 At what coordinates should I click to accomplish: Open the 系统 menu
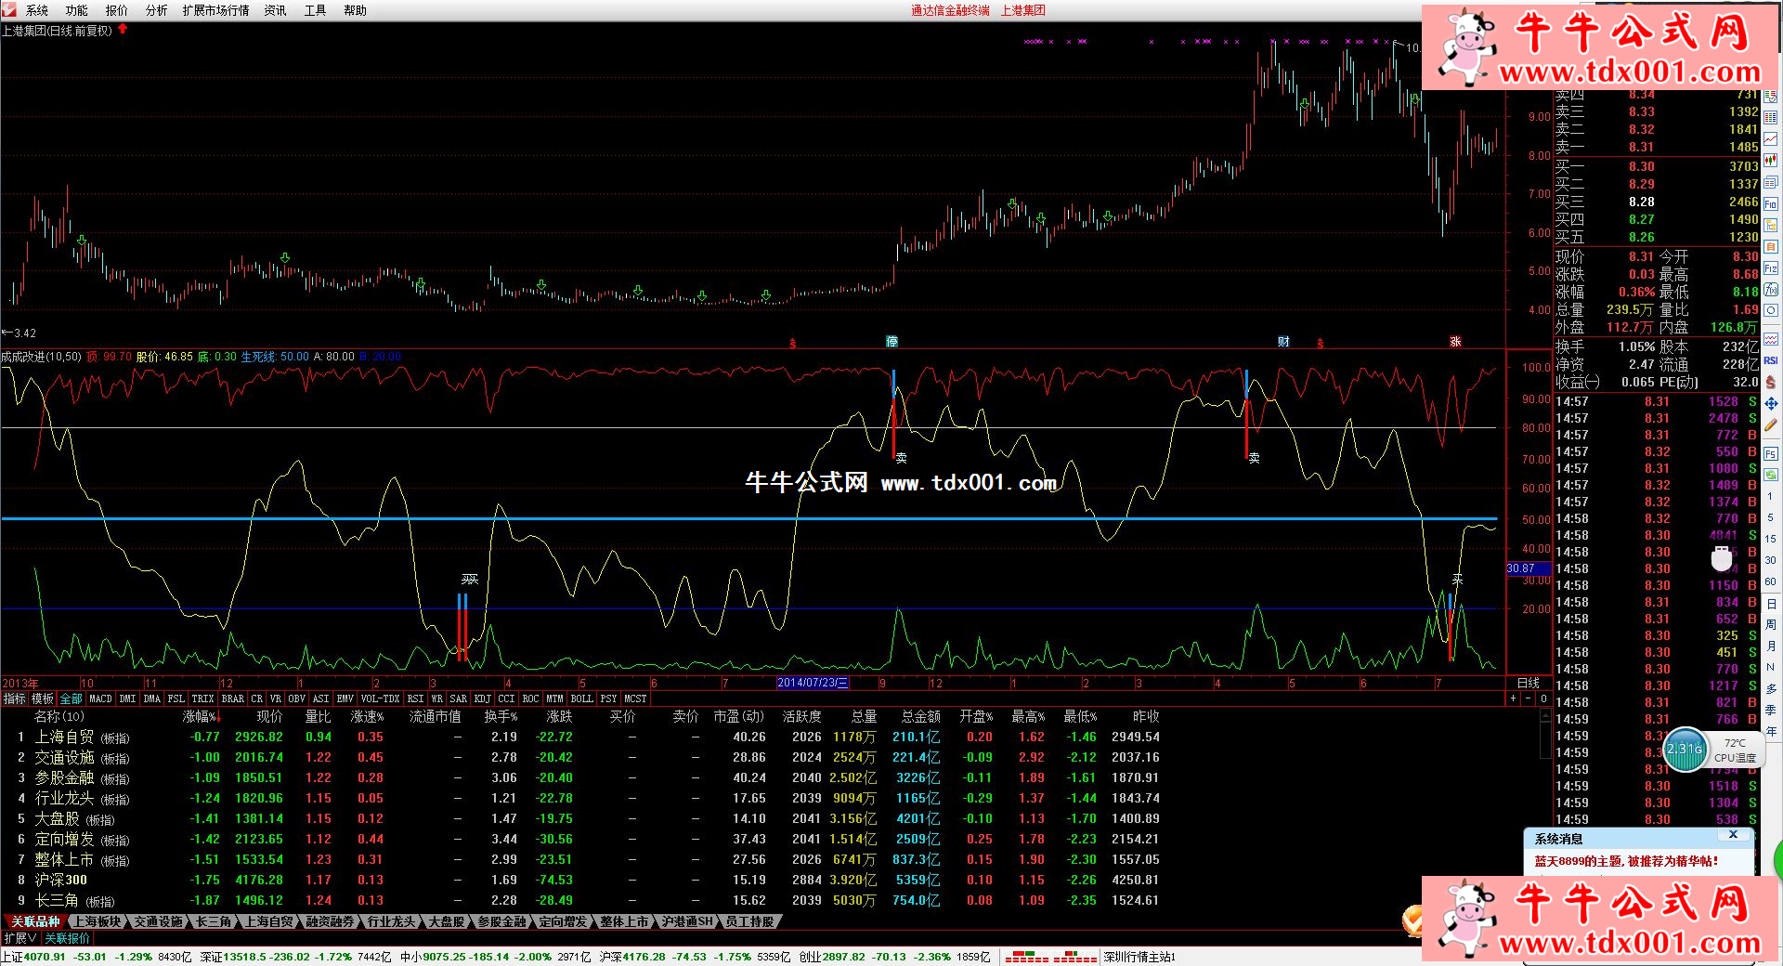pos(37,10)
